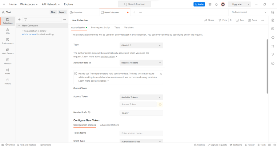Open the user avatar menu
The image size is (277, 147).
(223, 4)
